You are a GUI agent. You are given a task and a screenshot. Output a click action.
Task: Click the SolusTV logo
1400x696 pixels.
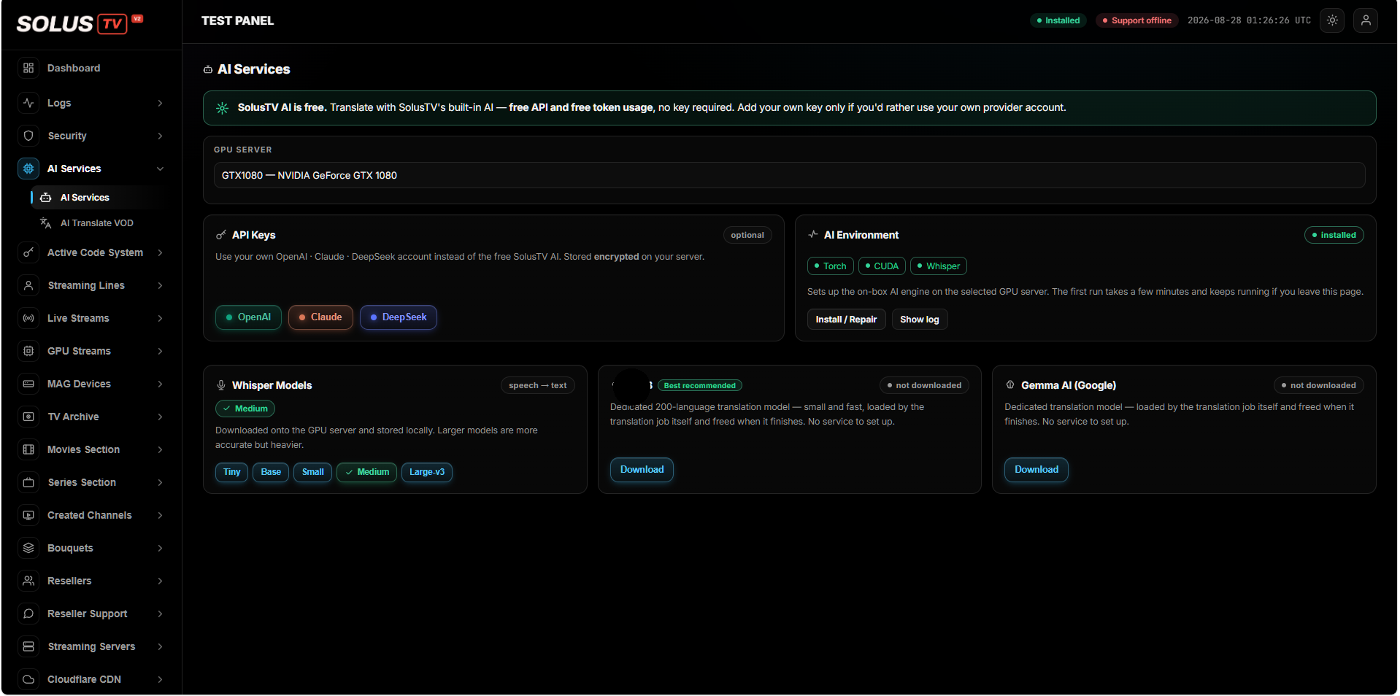[80, 23]
